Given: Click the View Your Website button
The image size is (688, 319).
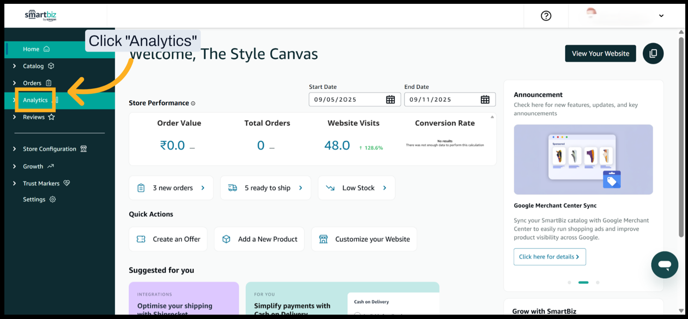Looking at the screenshot, I should click(600, 53).
